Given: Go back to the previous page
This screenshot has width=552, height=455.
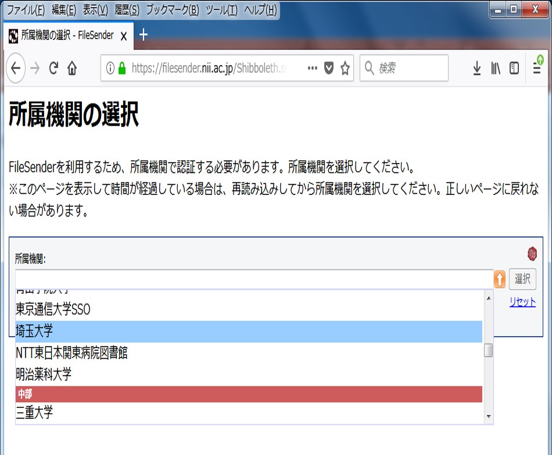Looking at the screenshot, I should pos(16,68).
